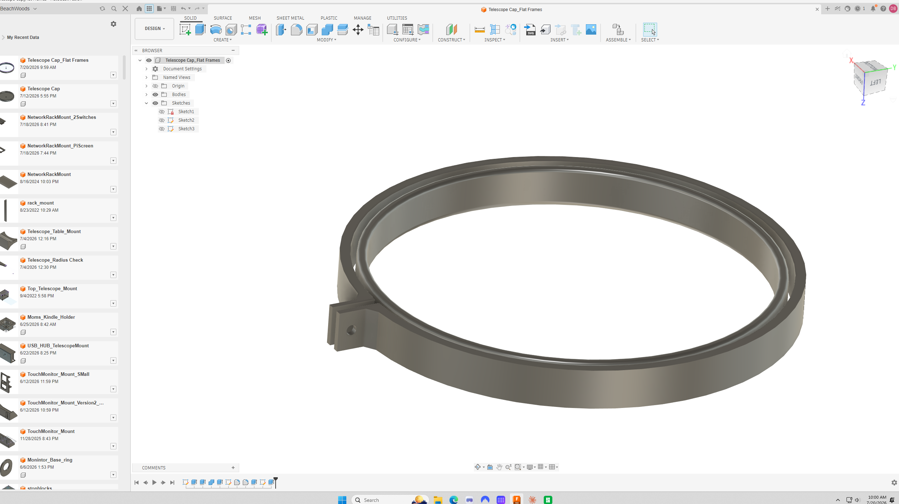The height and width of the screenshot is (504, 899).
Task: Switch to the MESH tab
Action: [x=255, y=18]
